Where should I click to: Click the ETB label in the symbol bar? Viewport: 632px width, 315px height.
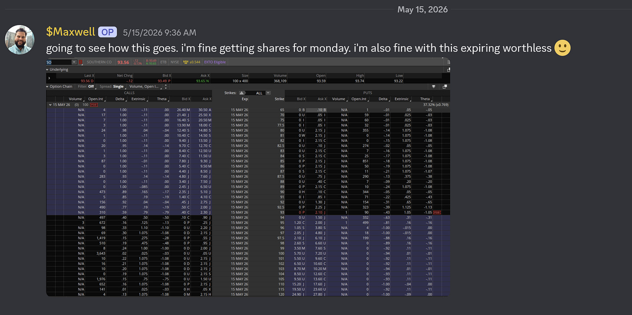(163, 62)
